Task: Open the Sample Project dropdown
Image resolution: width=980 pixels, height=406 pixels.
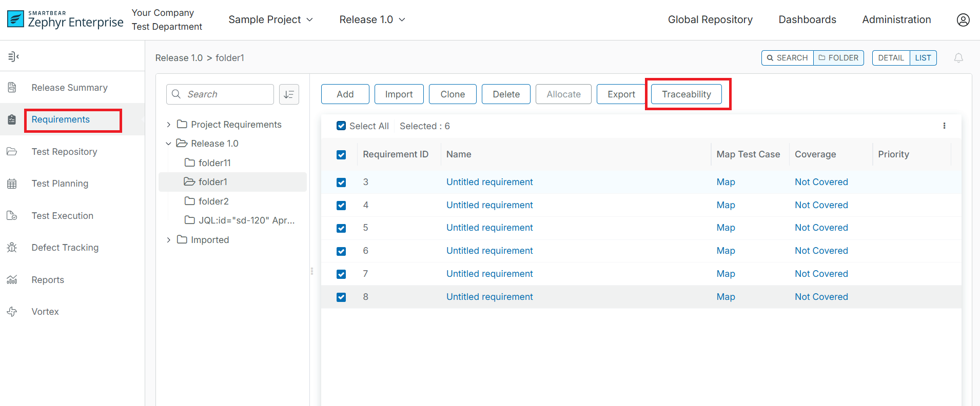Action: (270, 19)
